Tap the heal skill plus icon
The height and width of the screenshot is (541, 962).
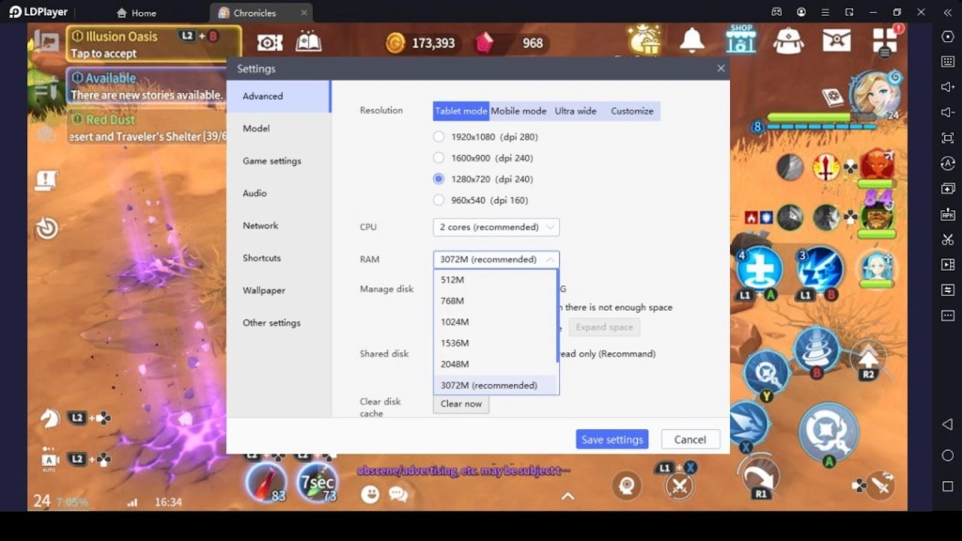pos(759,270)
